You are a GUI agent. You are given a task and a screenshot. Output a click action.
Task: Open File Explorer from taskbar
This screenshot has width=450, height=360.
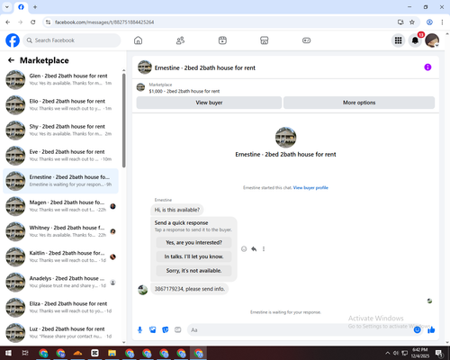[112, 353]
